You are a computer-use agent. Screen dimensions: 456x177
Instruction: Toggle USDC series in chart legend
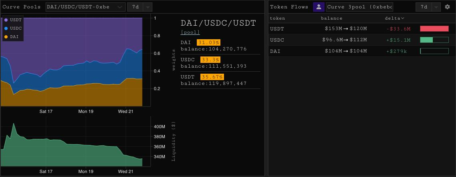(x=13, y=28)
